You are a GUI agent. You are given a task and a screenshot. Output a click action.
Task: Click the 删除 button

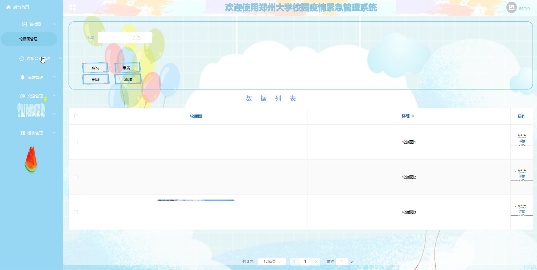[95, 79]
